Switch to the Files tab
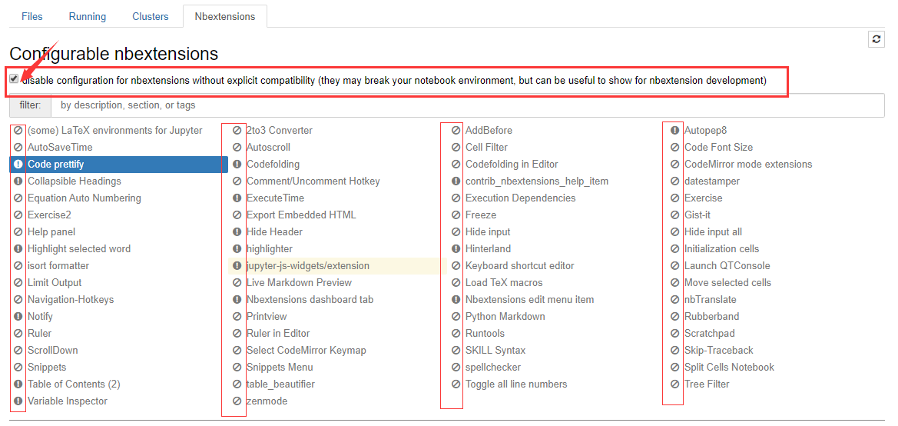The height and width of the screenshot is (426, 898). point(32,17)
